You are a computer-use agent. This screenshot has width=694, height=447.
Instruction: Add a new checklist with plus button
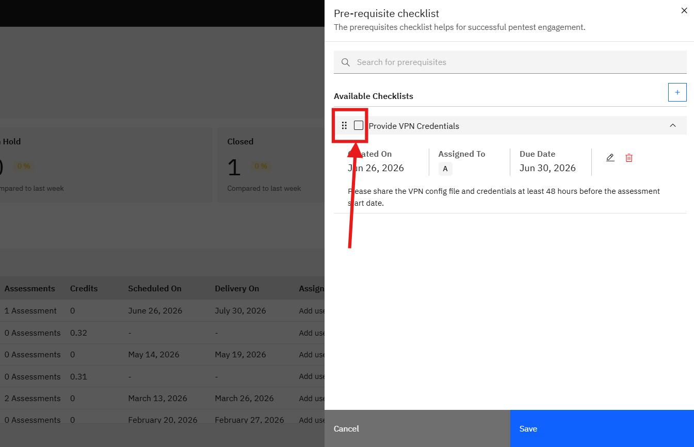coord(677,92)
